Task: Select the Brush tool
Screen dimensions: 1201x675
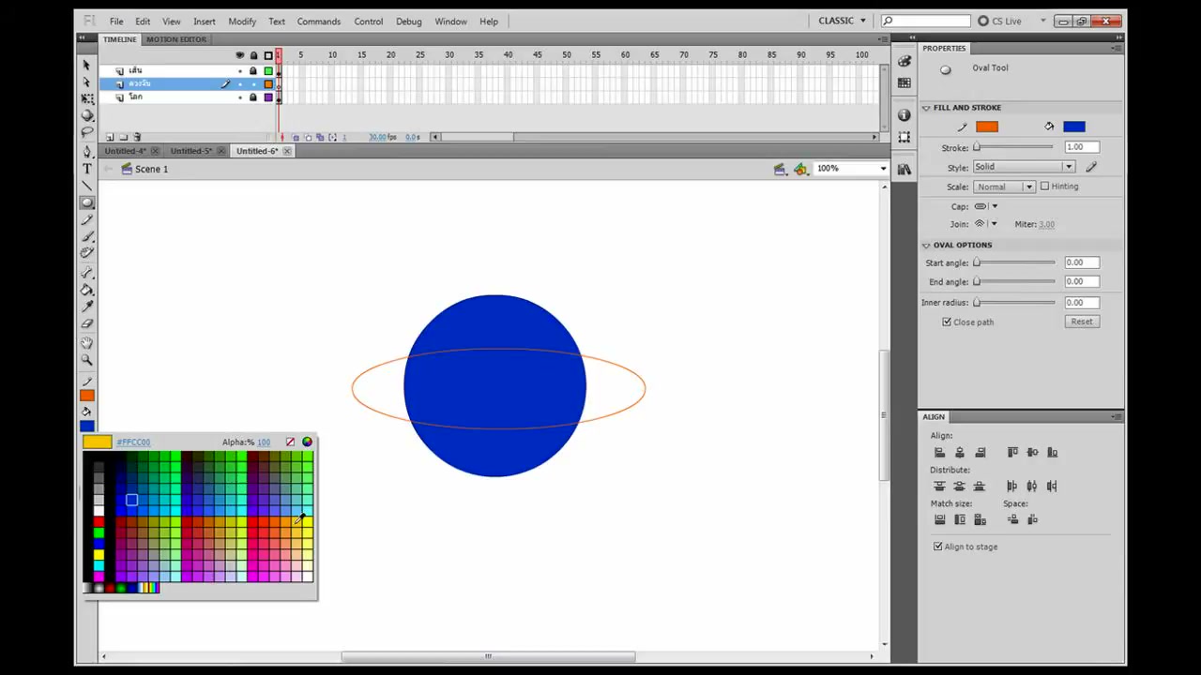Action: (x=86, y=236)
